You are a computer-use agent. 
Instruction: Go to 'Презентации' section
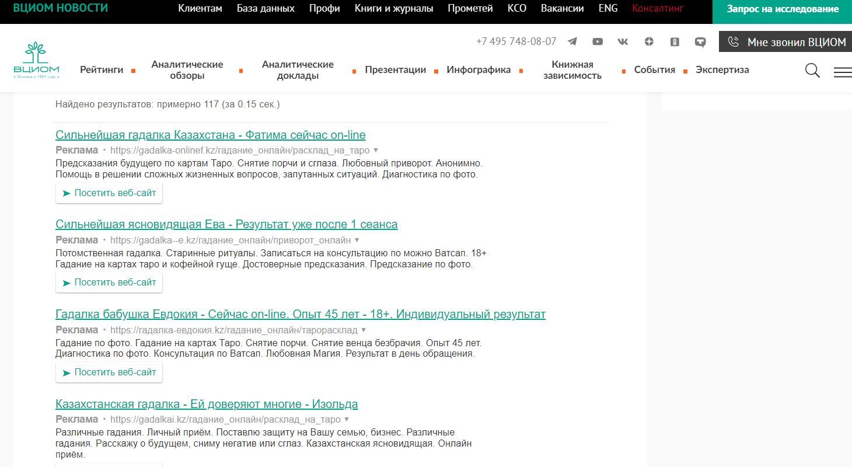396,70
